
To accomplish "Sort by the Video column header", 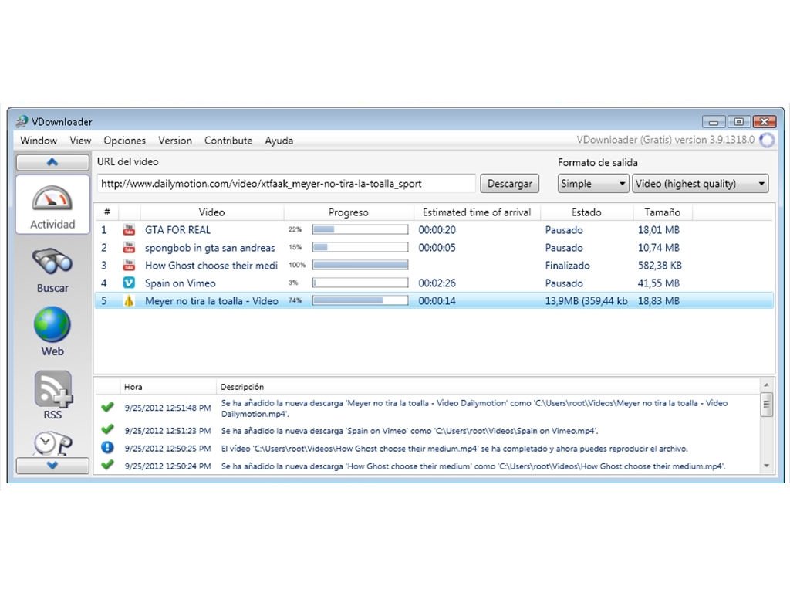I will 211,212.
